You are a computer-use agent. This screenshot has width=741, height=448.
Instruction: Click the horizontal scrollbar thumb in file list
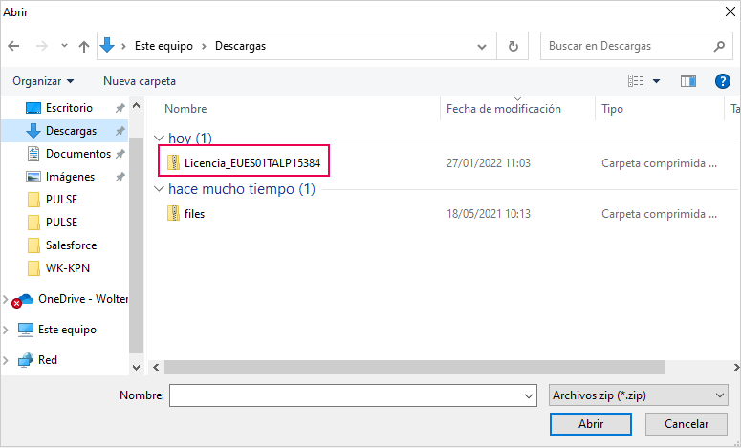click(x=415, y=367)
